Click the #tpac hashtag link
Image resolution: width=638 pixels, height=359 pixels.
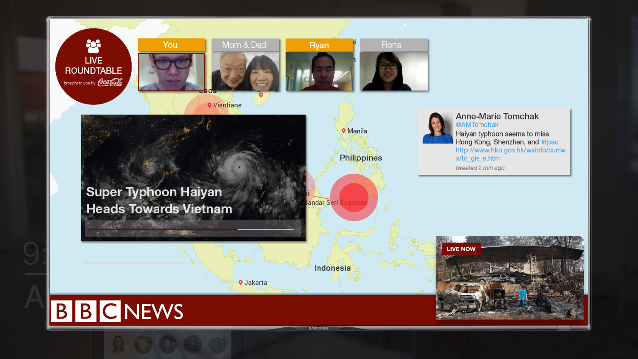click(550, 142)
